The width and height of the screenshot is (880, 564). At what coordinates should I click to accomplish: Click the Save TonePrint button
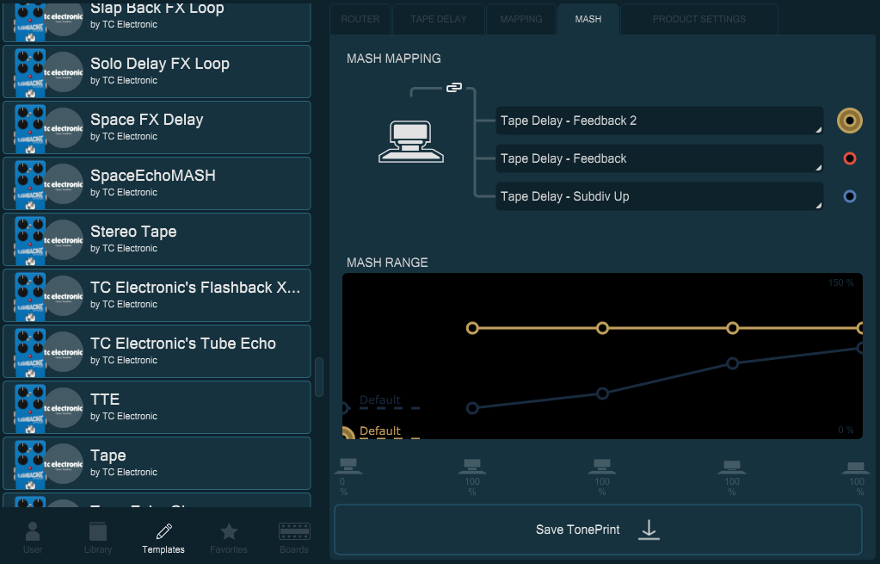point(598,530)
